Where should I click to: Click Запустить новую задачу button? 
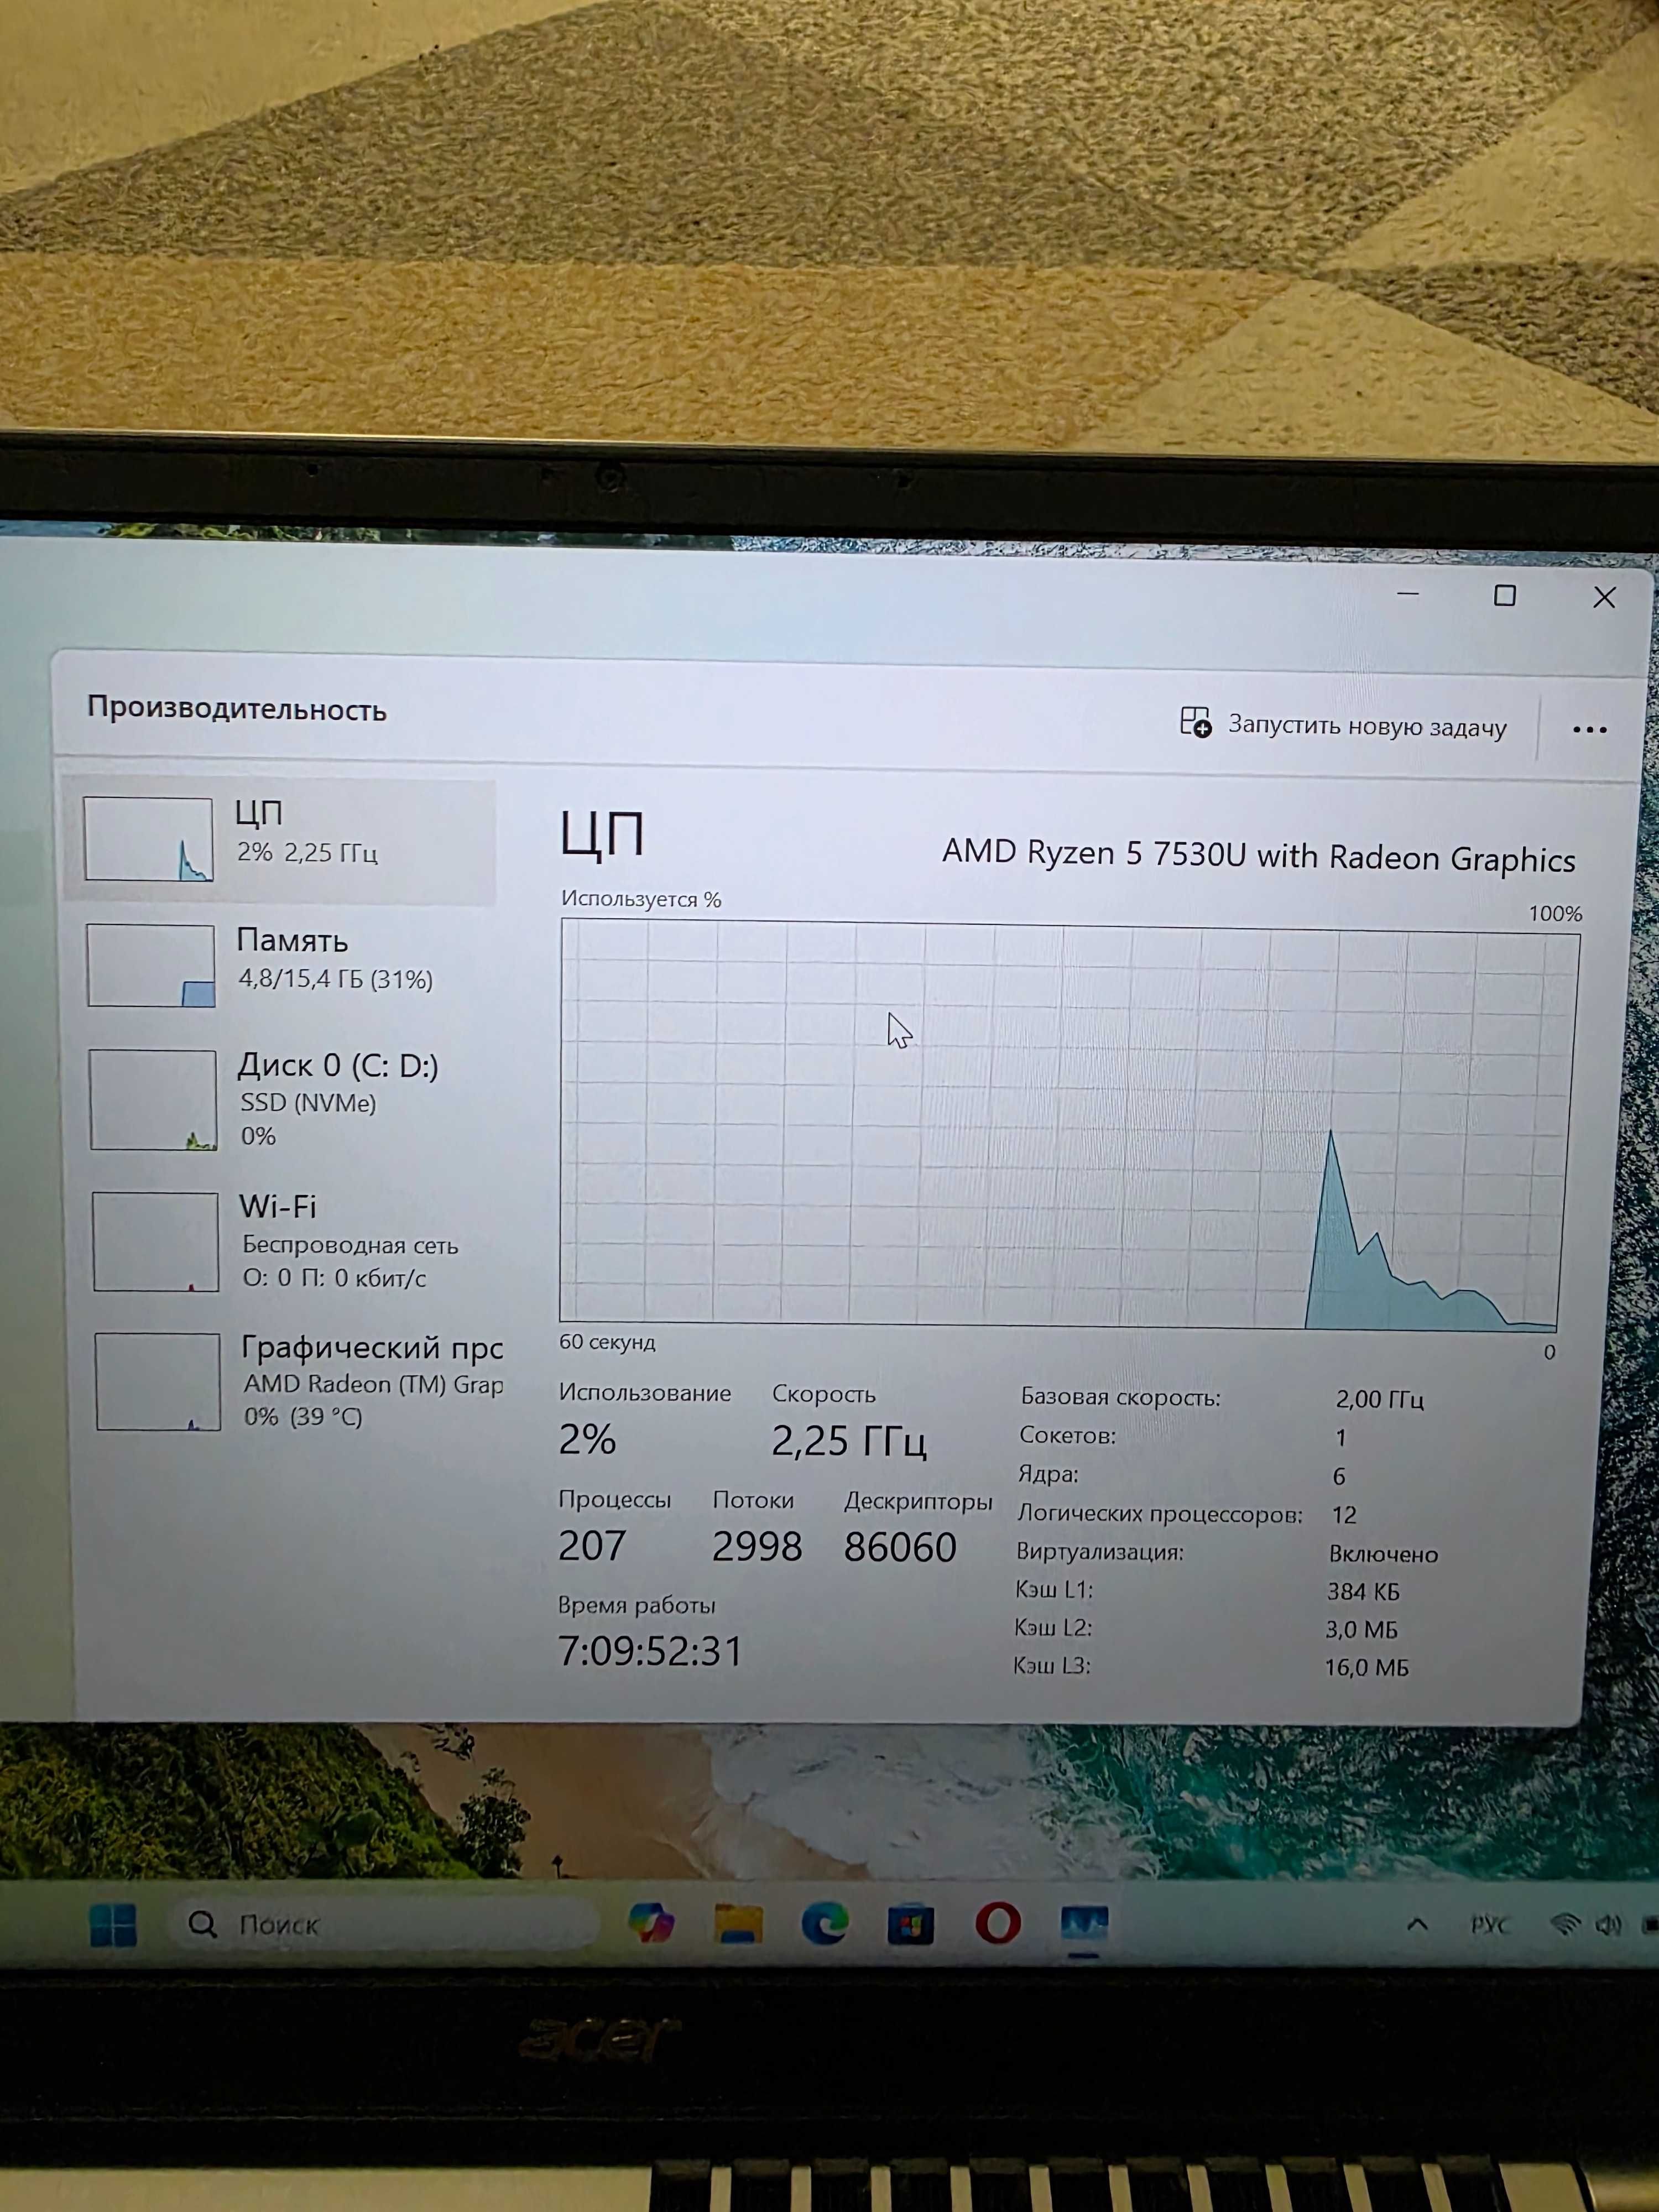tap(1343, 725)
